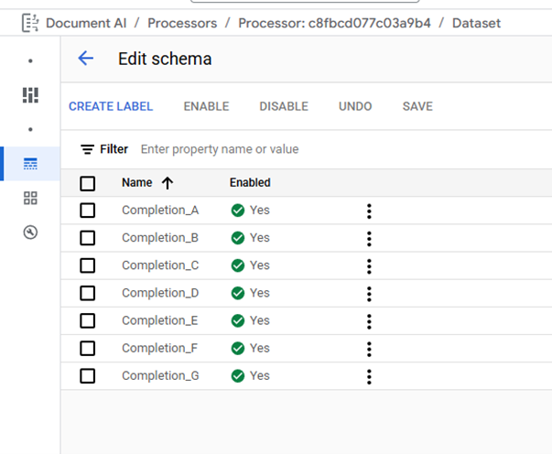Click the Document AI logo icon

click(29, 23)
